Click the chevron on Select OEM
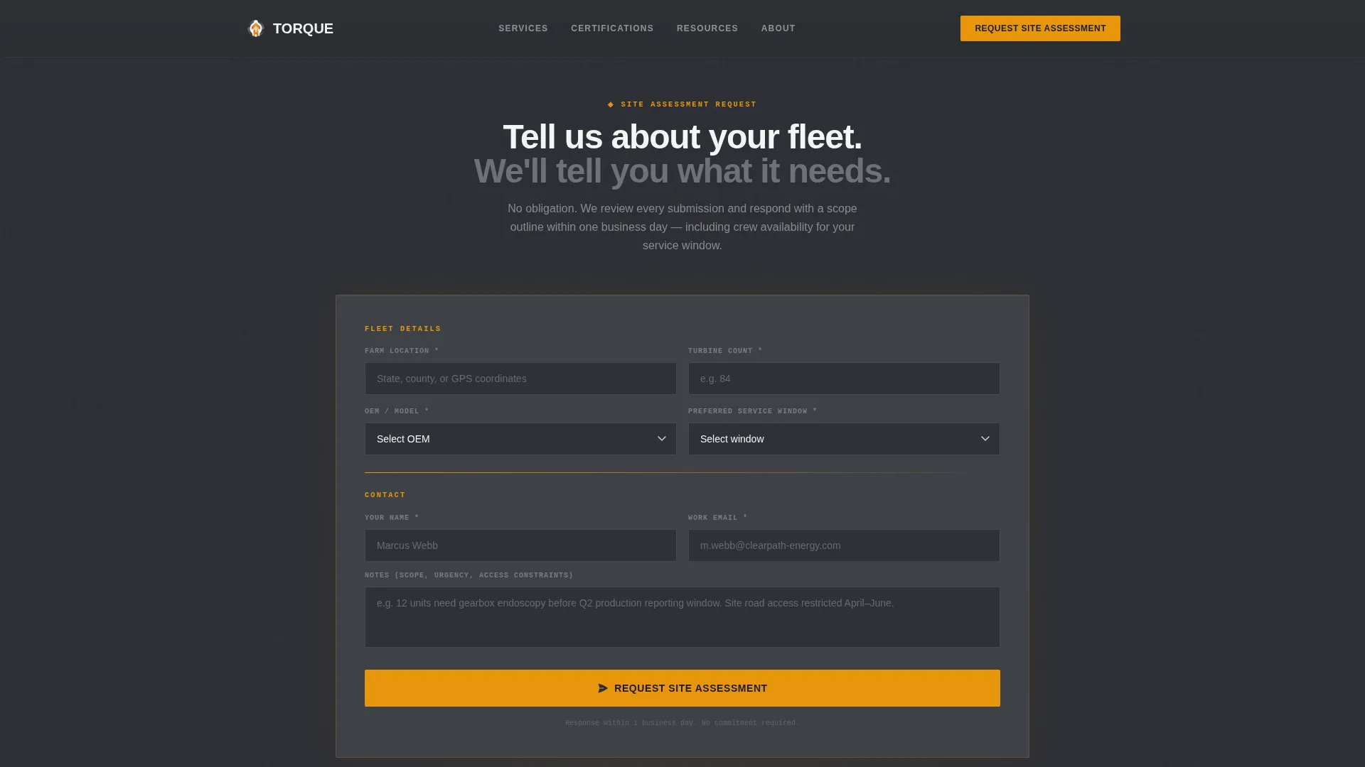 tap(662, 439)
